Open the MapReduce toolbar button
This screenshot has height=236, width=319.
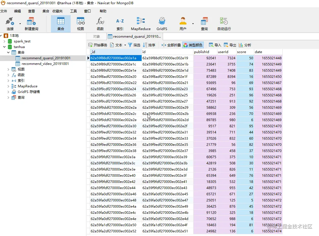141,24
